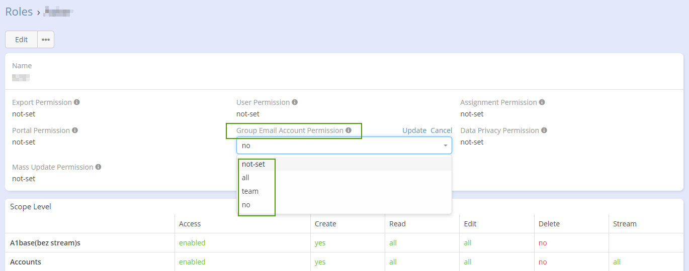Select 'not-set' option in dropdown list
The height and width of the screenshot is (271, 689).
tap(253, 164)
